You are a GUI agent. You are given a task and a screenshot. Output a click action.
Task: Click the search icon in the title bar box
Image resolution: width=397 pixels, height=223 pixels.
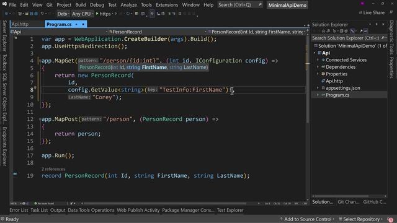260,4
